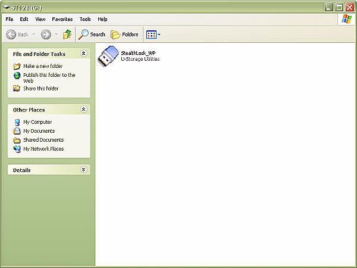Open the Back history dropdown arrow
The width and height of the screenshot is (357, 268).
[34, 35]
